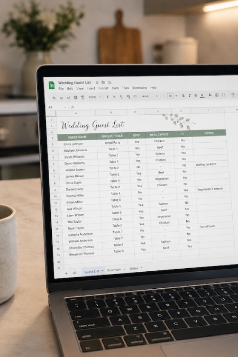
Task: Open the Guest List tab dropdown arrow
Action: point(102,271)
